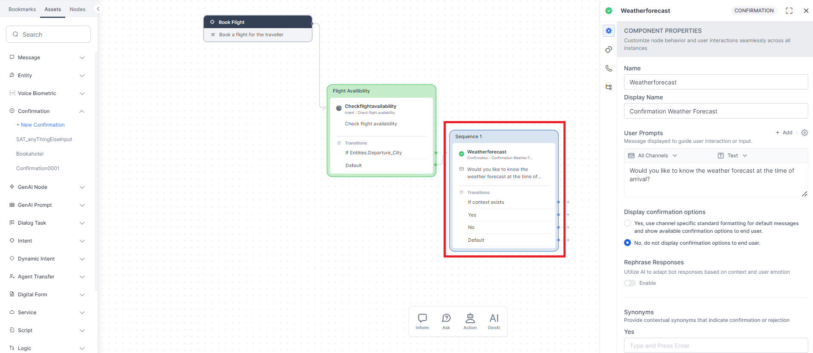Select No, do not display confirmation options
The image size is (813, 353).
point(627,243)
